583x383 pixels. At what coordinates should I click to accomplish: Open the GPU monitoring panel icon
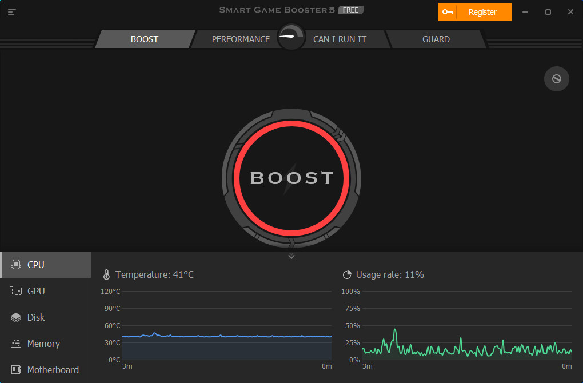(16, 290)
